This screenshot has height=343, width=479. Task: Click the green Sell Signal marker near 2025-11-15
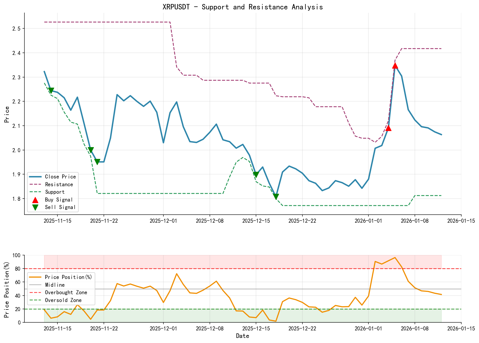pyautogui.click(x=52, y=90)
